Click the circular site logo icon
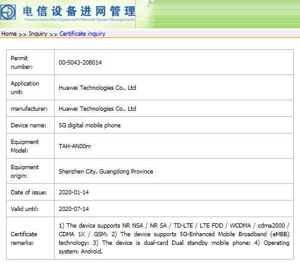The height and width of the screenshot is (267, 300). click(8, 12)
